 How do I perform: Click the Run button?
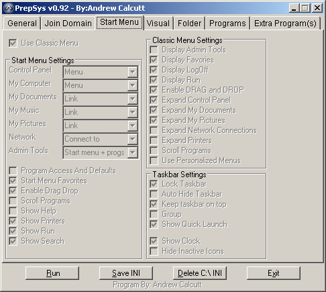(x=52, y=273)
